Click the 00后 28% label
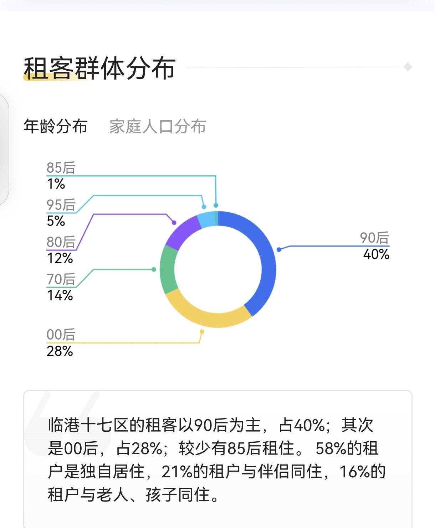 (x=60, y=343)
